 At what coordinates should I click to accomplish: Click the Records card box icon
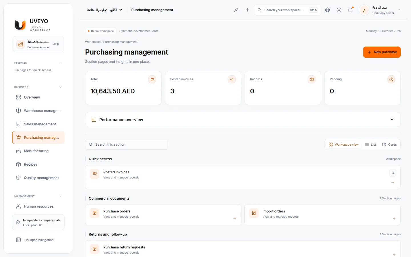(x=312, y=79)
